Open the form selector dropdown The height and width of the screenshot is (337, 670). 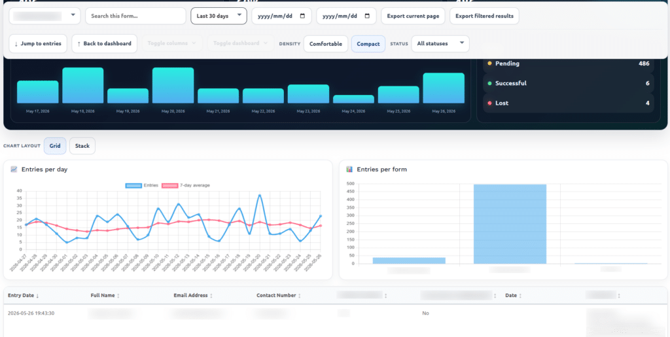point(44,16)
